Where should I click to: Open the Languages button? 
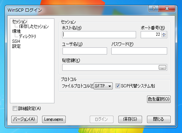54,119
